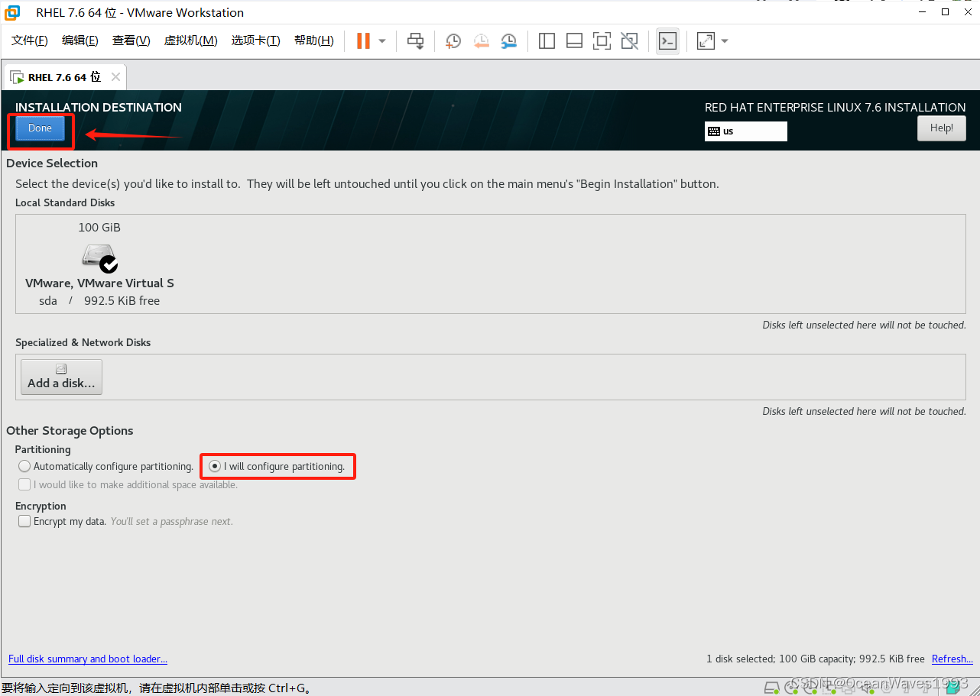The height and width of the screenshot is (696, 980).
Task: Click the VMware Workstation logo in the title bar
Action: coord(12,12)
